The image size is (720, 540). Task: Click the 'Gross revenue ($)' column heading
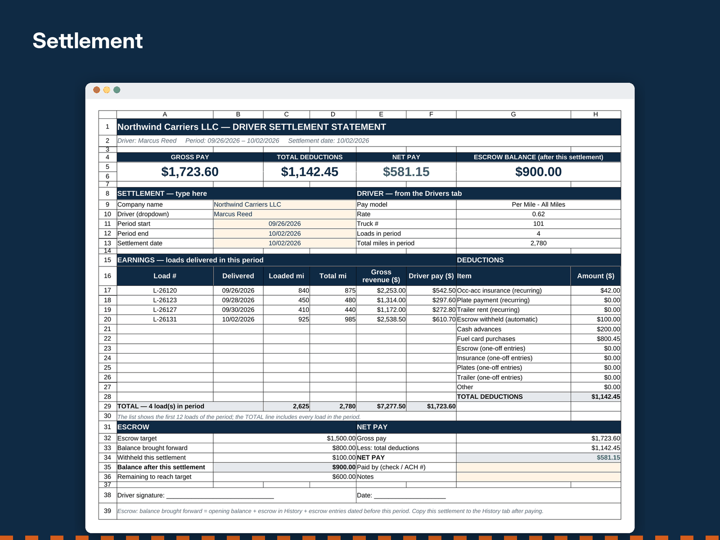coord(381,276)
